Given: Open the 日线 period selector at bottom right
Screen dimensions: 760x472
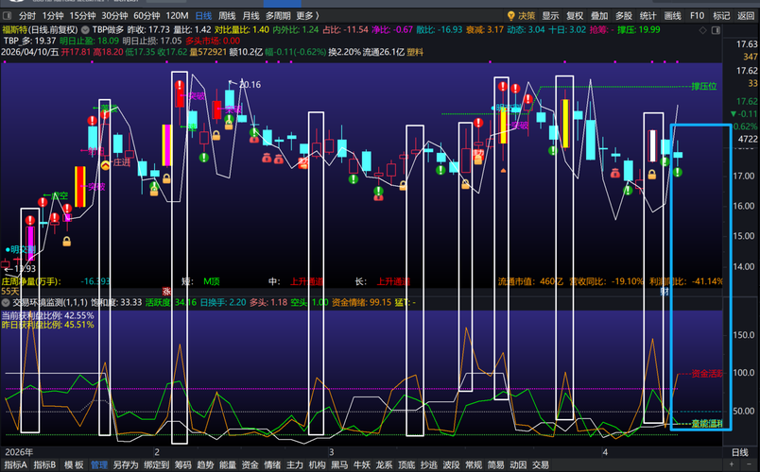Looking at the screenshot, I should tap(740, 451).
